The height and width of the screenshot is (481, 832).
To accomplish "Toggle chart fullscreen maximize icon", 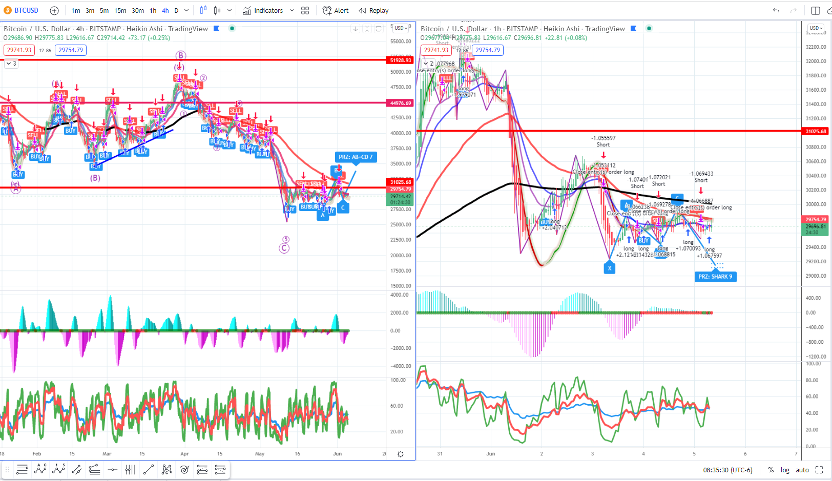I will point(819,470).
